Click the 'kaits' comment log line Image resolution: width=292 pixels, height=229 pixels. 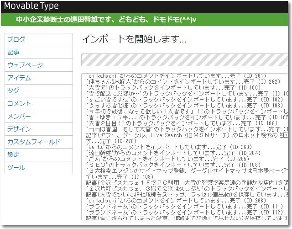(169, 147)
